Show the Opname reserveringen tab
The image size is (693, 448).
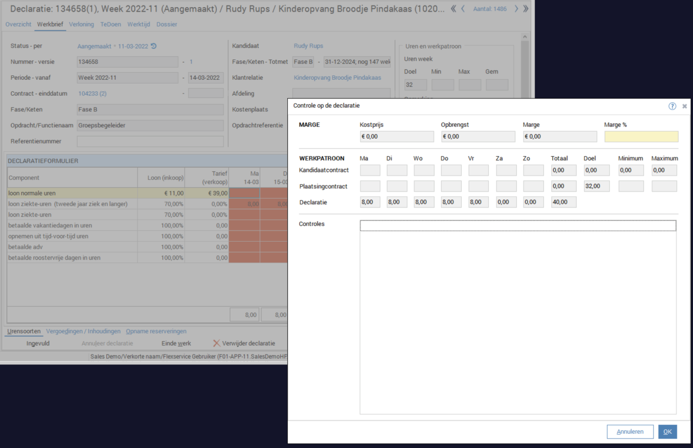click(x=156, y=331)
